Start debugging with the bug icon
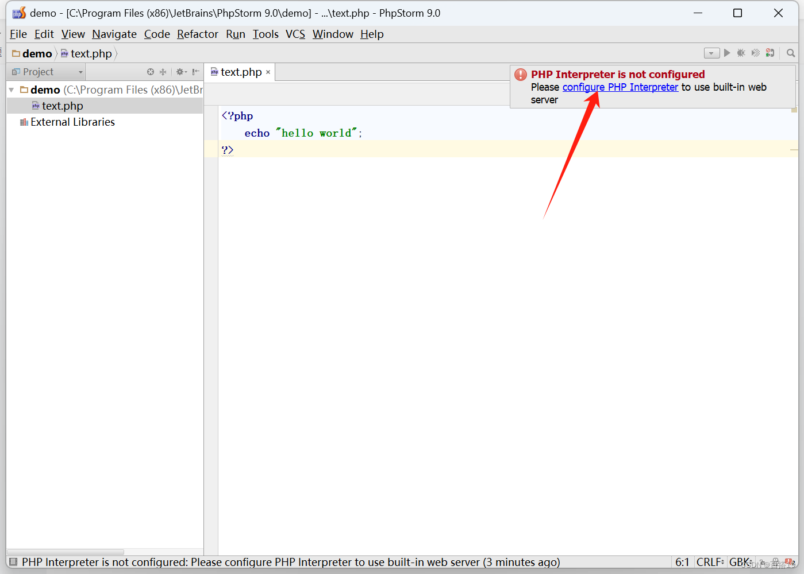 pyautogui.click(x=741, y=52)
